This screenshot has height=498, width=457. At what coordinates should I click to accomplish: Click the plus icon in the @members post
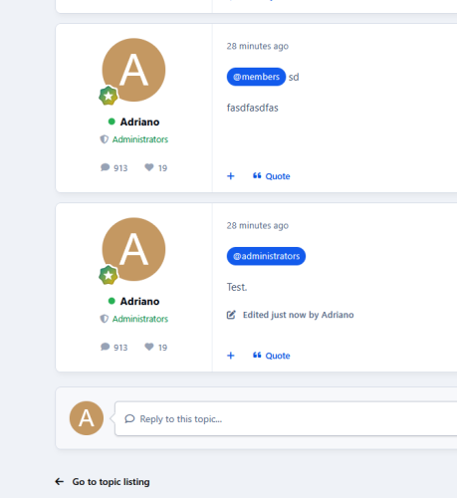click(231, 176)
